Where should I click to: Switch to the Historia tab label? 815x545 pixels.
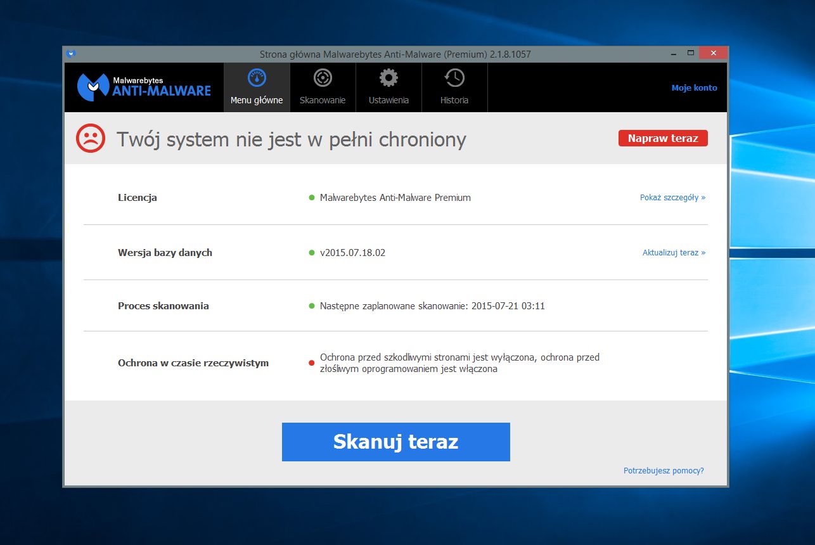coord(454,100)
